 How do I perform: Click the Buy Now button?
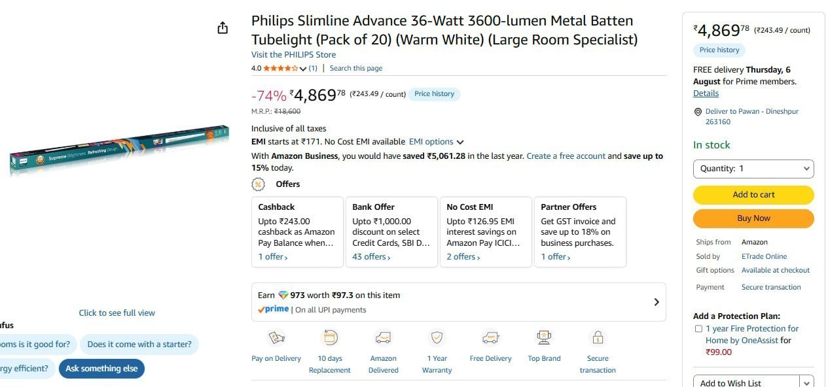[753, 218]
